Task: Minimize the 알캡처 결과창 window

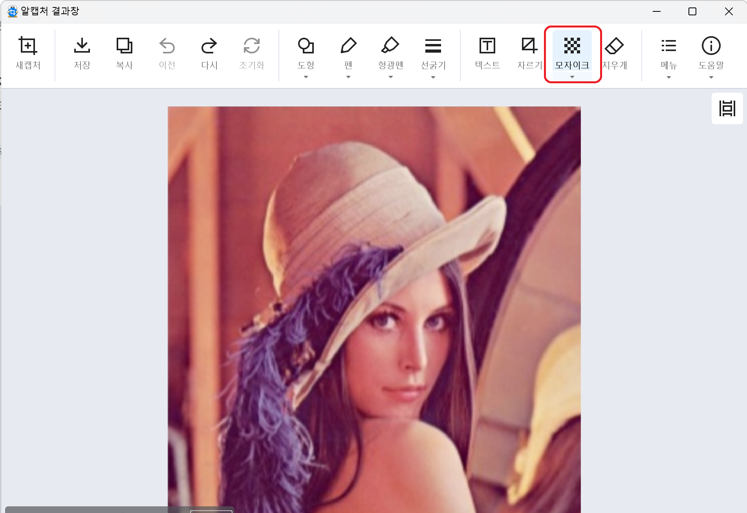Action: pos(657,11)
